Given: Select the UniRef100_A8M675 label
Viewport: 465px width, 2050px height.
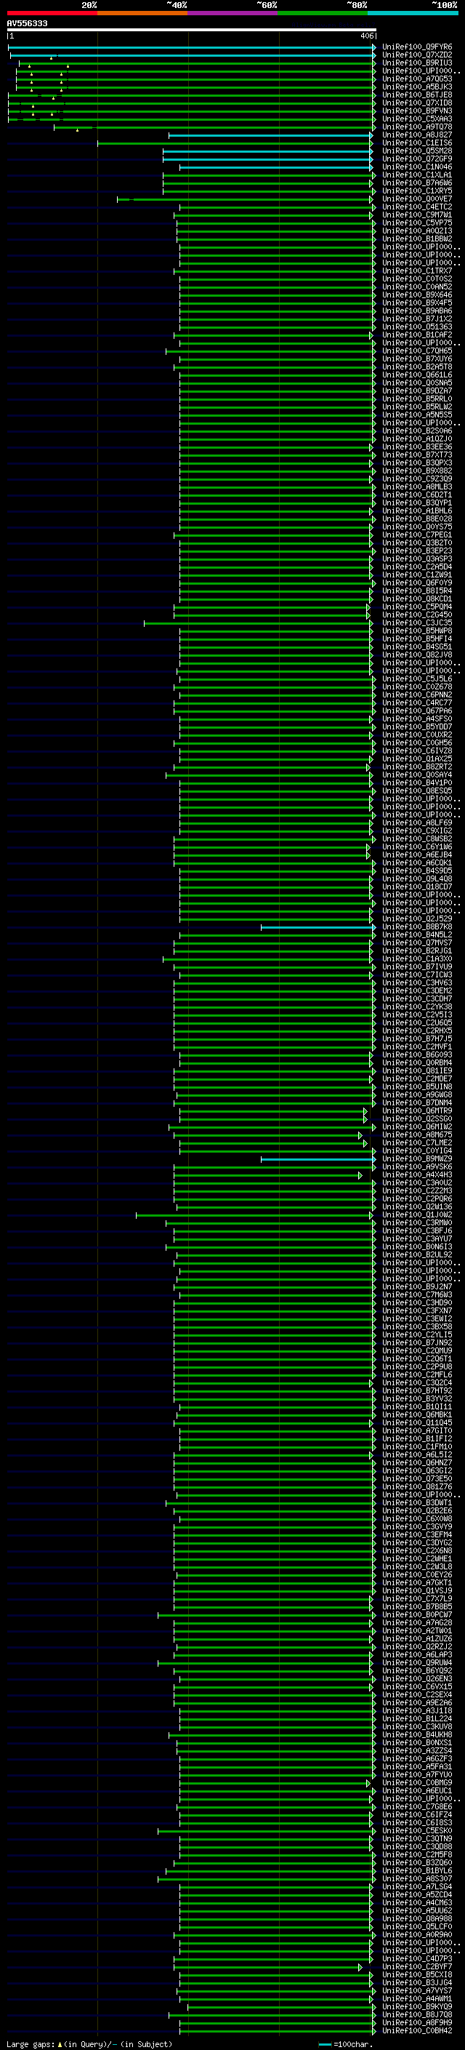Looking at the screenshot, I should coord(417,1136).
